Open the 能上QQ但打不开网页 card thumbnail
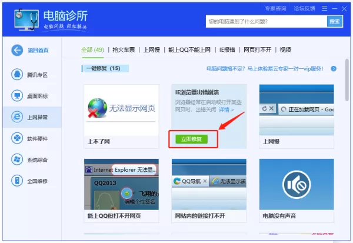The height and width of the screenshot is (243, 353). point(121,184)
